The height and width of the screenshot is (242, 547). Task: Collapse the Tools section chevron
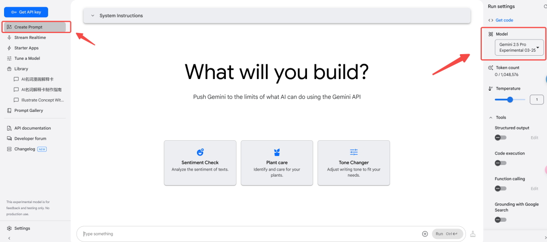[x=490, y=117]
